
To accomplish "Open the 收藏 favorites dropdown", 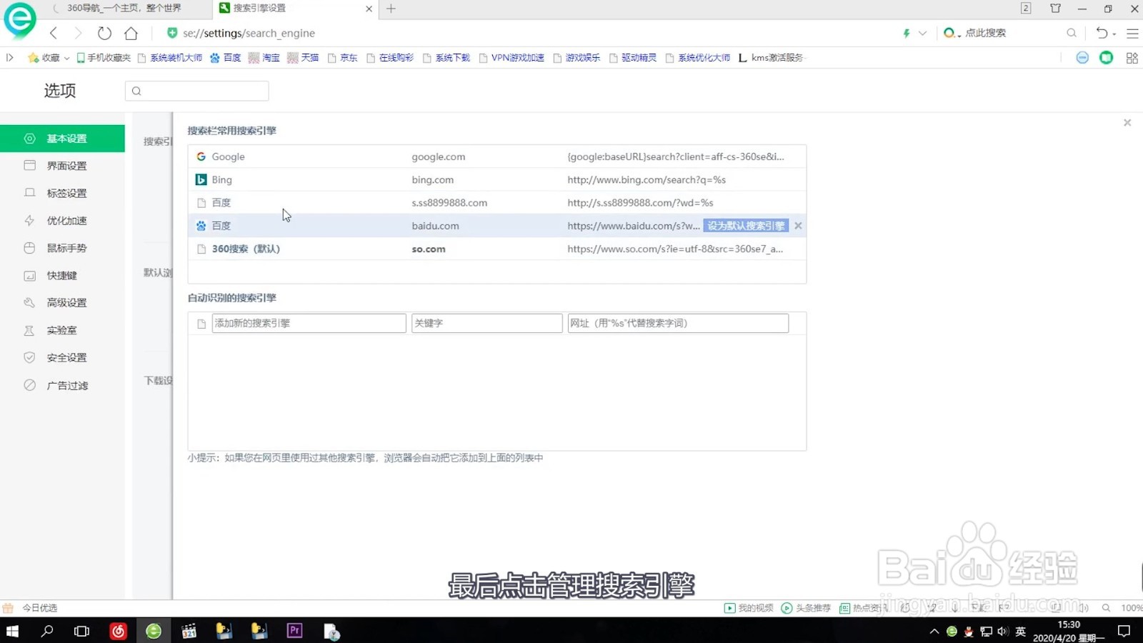I will click(x=49, y=58).
